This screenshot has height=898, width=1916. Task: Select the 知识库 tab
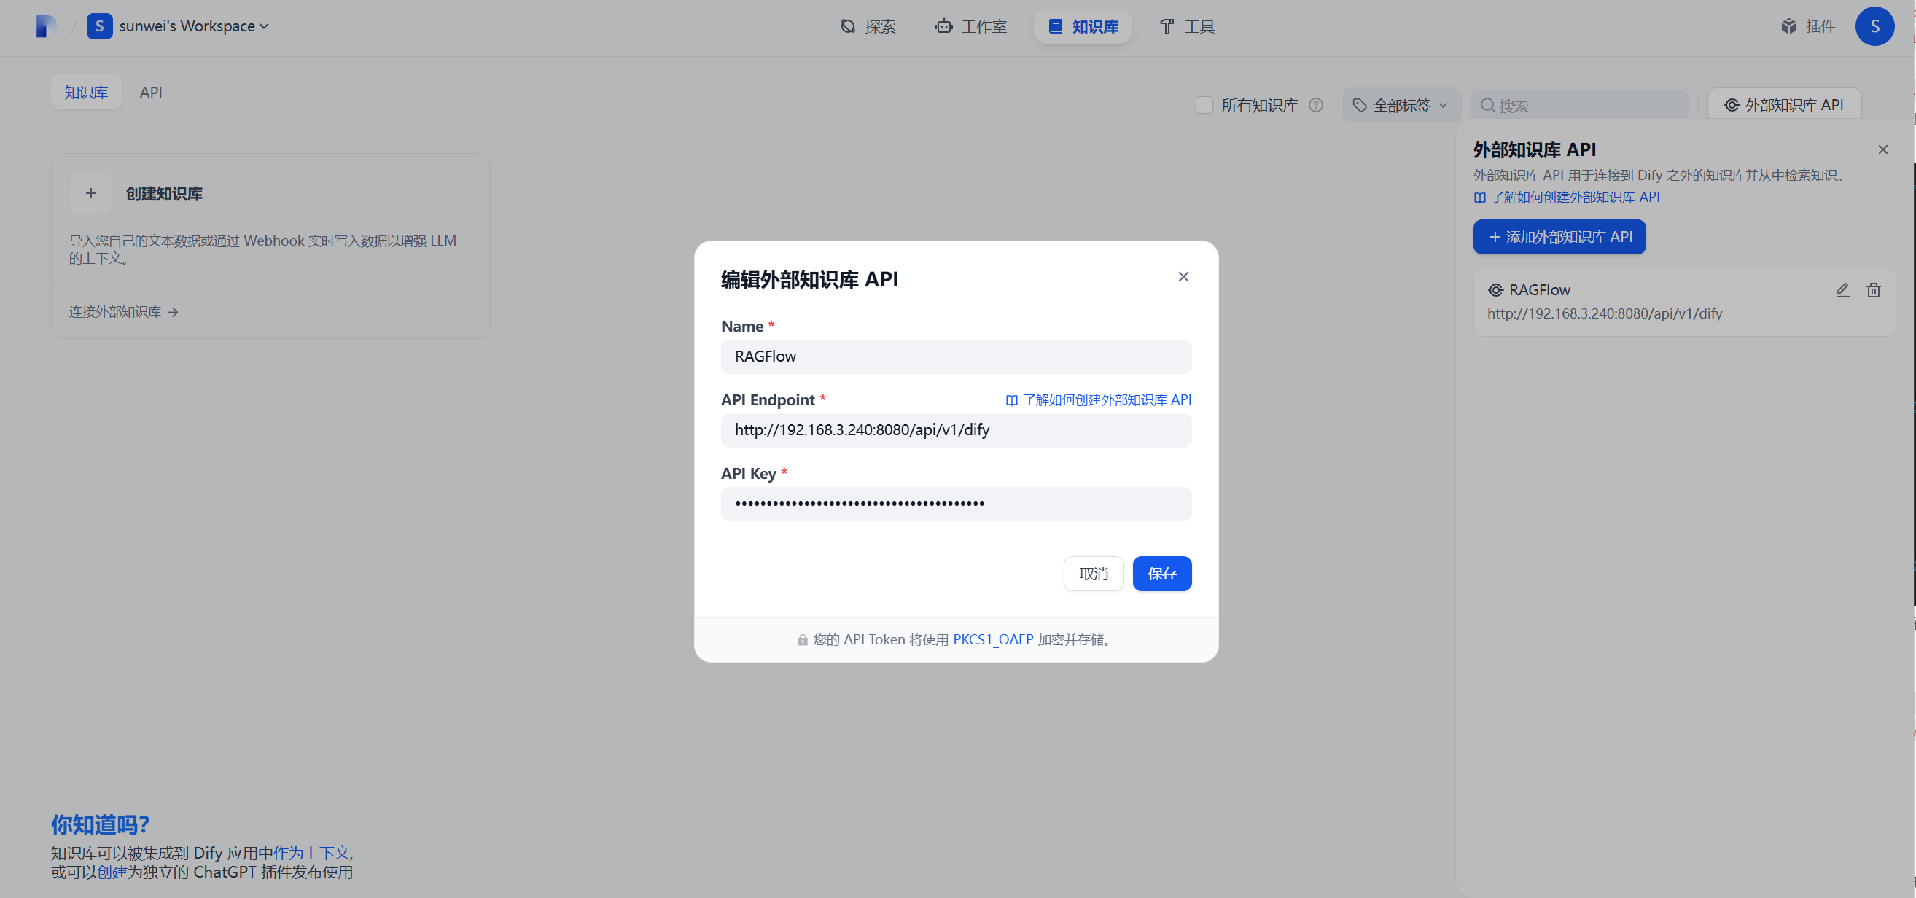click(x=85, y=91)
